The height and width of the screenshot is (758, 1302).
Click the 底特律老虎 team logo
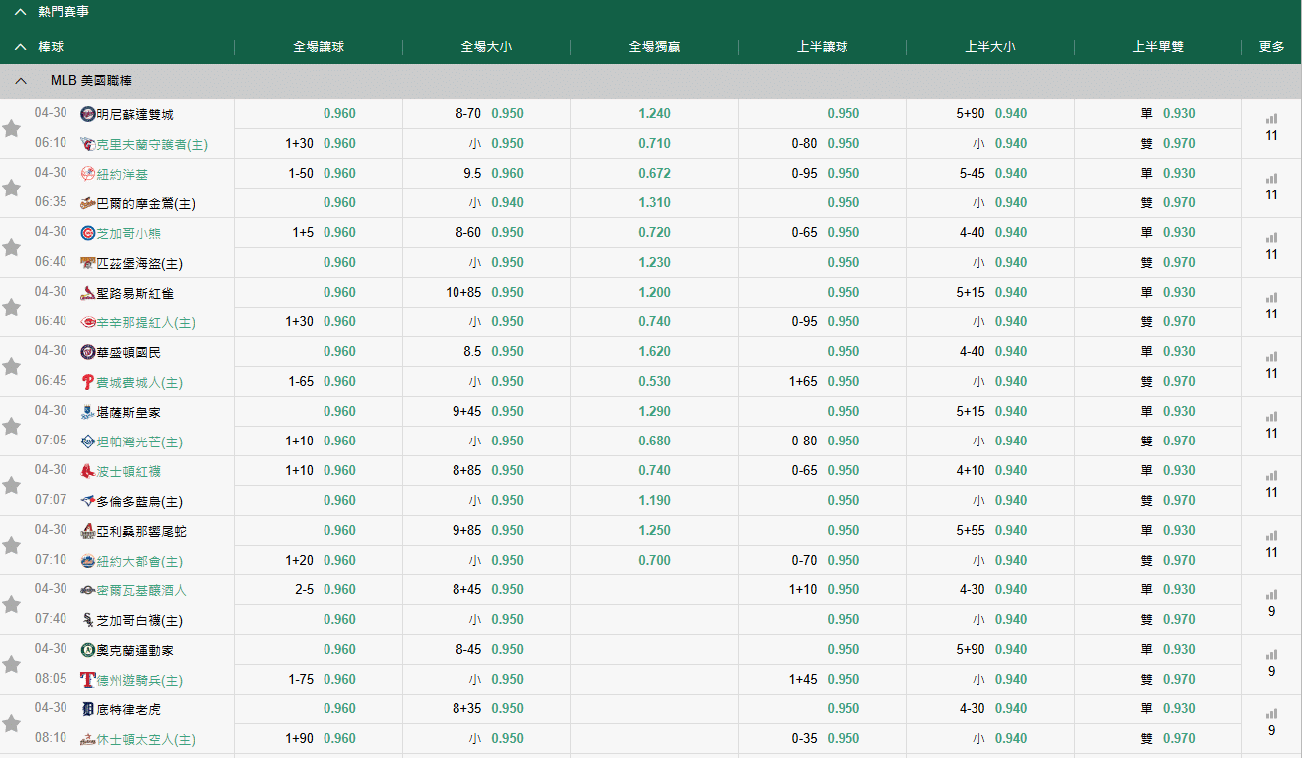pos(88,709)
